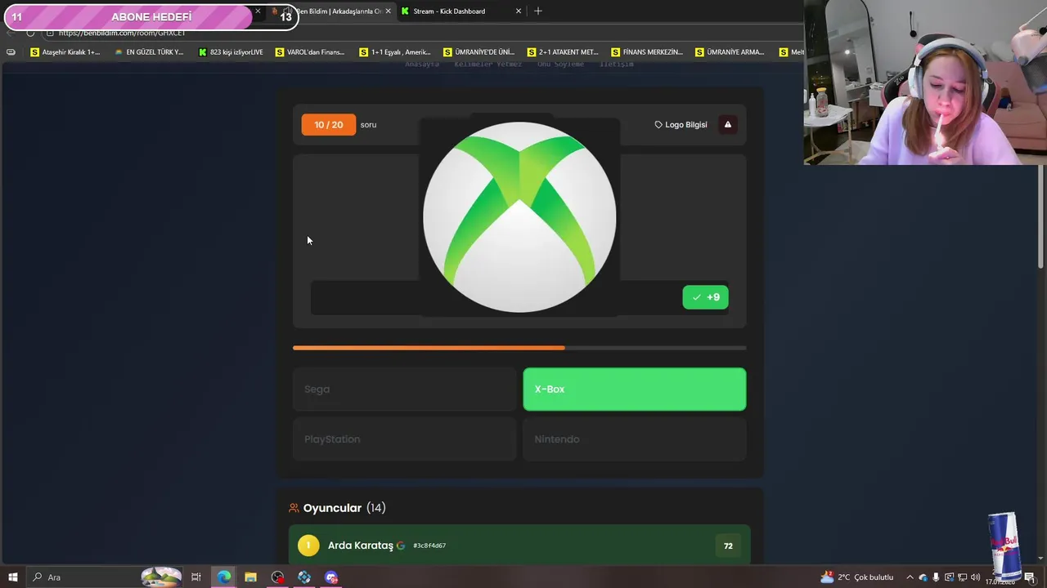Select the X-Box answer option
1047x588 pixels.
[x=635, y=390]
